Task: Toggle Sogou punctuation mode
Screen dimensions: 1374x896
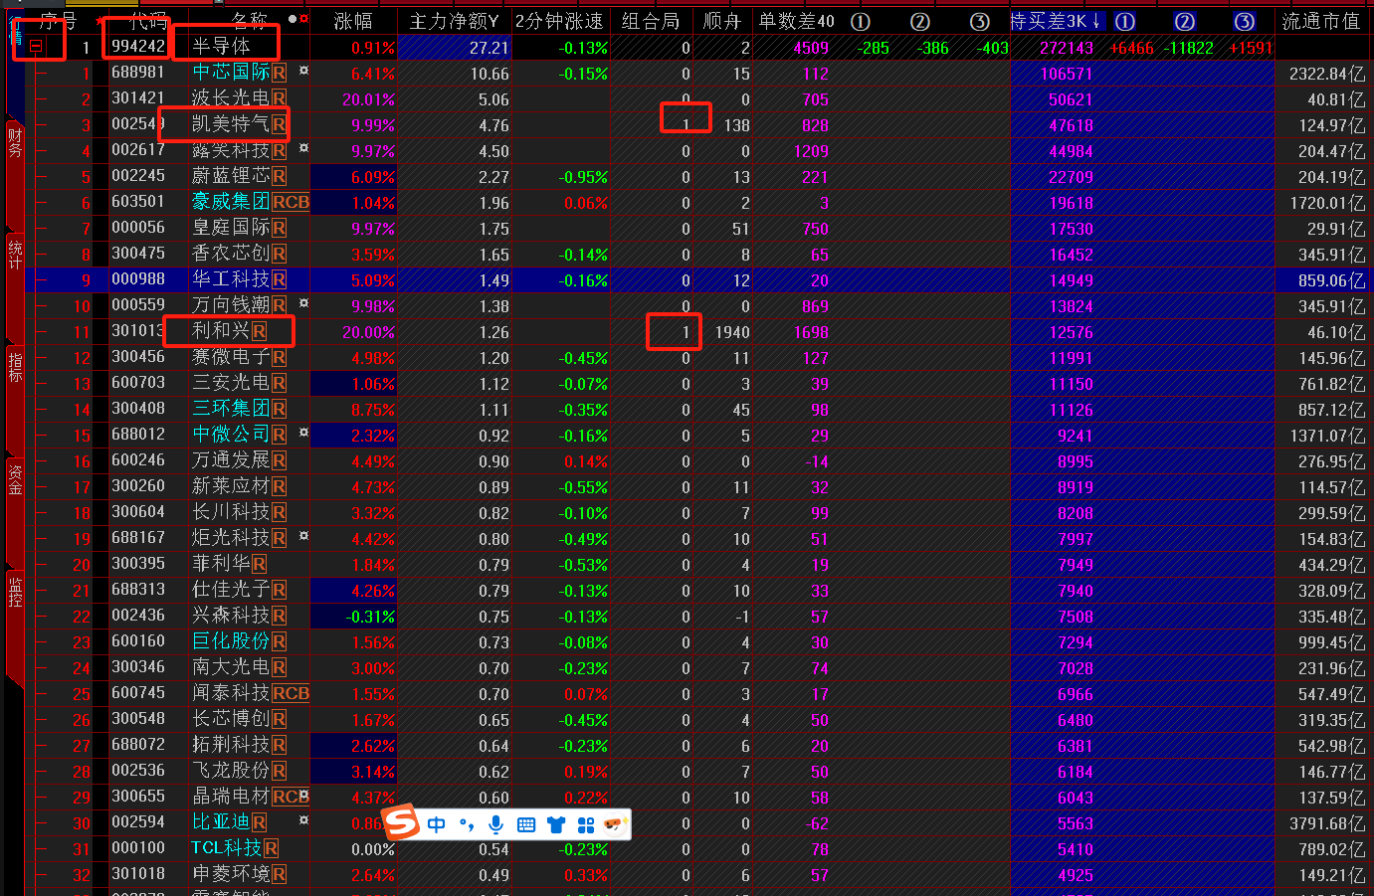Action: point(466,824)
